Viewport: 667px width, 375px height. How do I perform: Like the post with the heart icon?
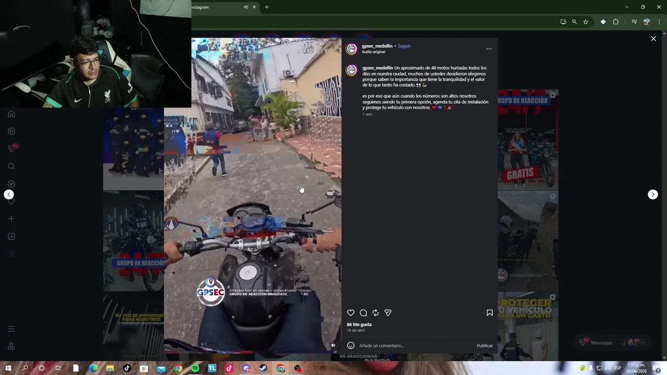(x=351, y=313)
